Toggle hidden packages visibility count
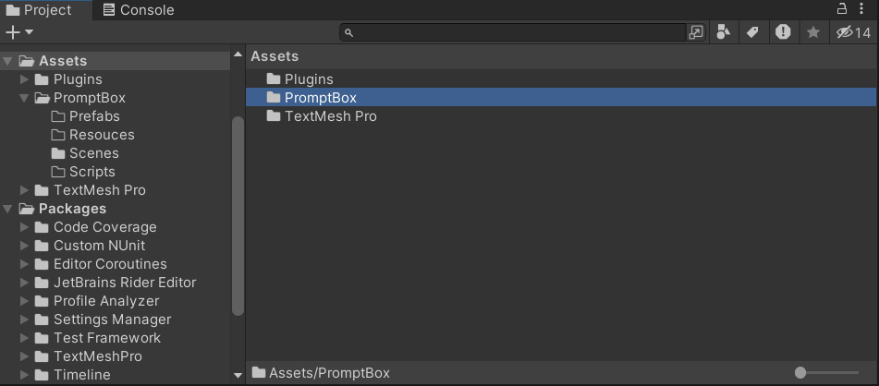 (853, 32)
